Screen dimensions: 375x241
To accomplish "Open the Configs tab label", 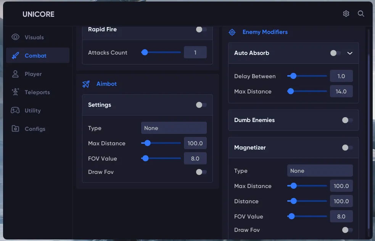I will (x=35, y=129).
